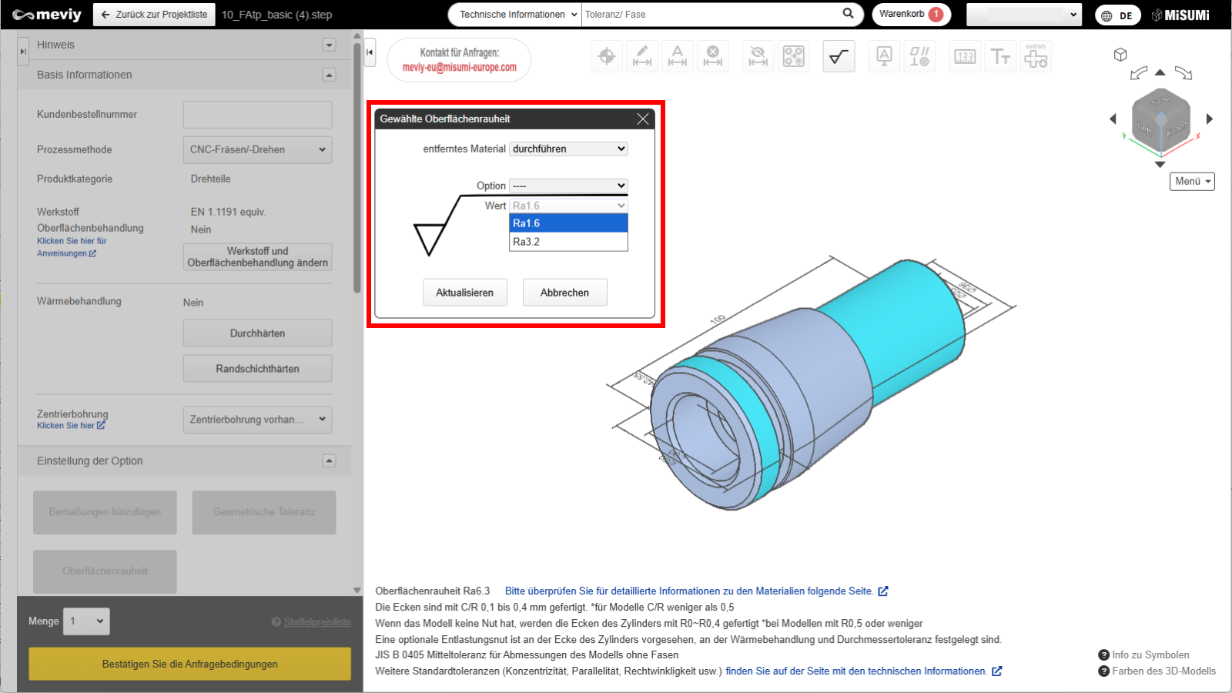The image size is (1232, 693).
Task: Click the Kundenbestellnummer input field
Action: click(x=257, y=115)
